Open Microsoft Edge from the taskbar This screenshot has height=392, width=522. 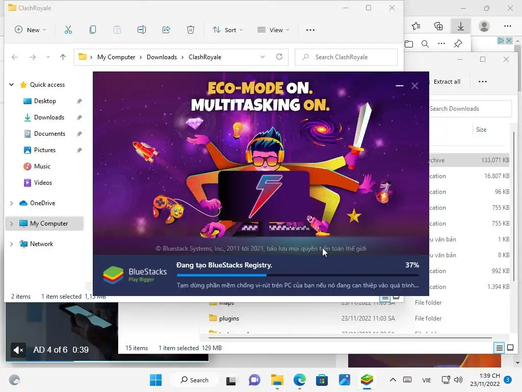click(x=300, y=380)
